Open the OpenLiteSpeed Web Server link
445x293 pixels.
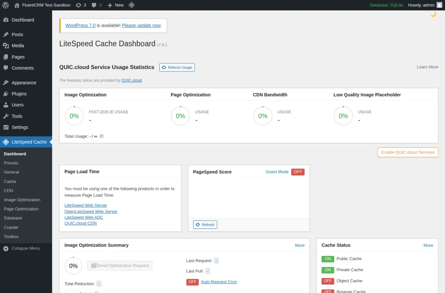(91, 212)
